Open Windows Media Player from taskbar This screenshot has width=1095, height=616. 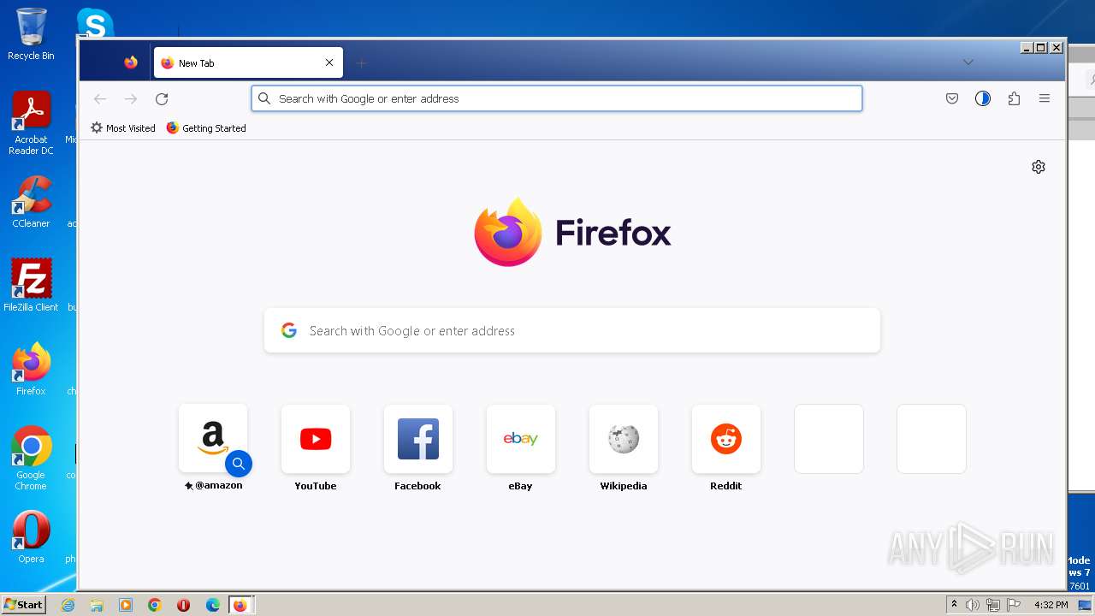click(x=126, y=605)
